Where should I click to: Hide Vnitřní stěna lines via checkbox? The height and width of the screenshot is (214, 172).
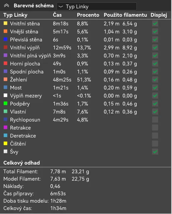coord(155,24)
